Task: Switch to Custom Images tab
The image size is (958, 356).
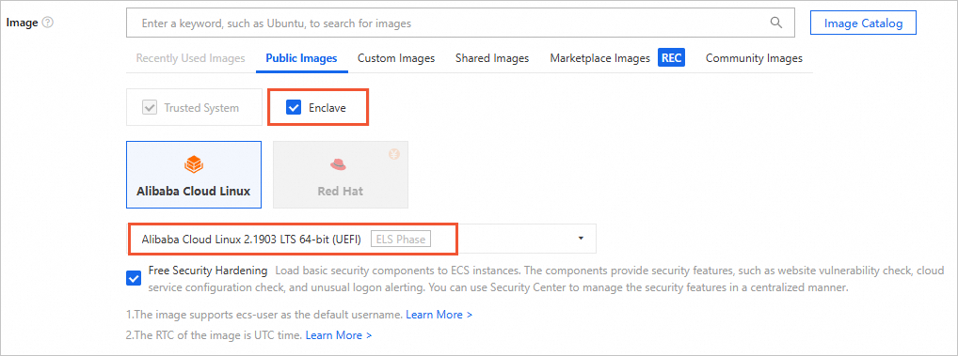Action: click(396, 58)
